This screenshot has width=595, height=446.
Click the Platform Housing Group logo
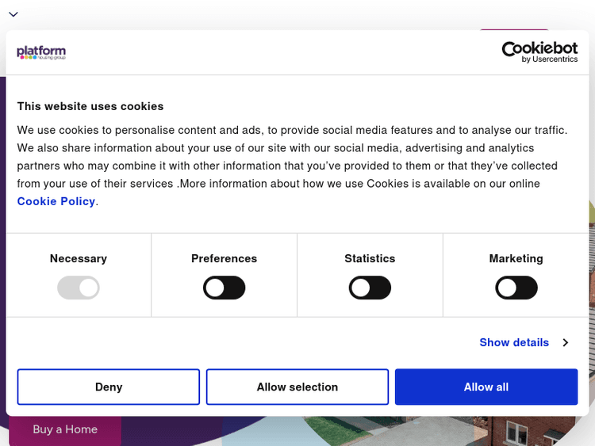tap(41, 52)
